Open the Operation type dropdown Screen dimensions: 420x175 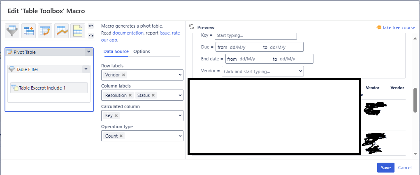[x=180, y=136]
